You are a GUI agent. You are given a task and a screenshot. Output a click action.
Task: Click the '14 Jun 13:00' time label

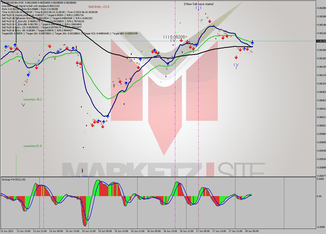pyautogui.click(x=72, y=231)
